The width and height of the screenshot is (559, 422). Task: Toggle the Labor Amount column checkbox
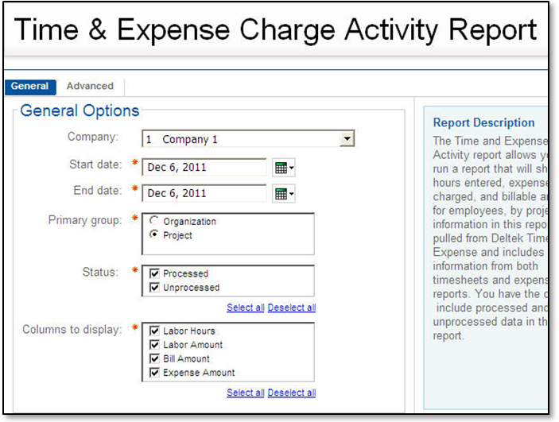pyautogui.click(x=155, y=345)
